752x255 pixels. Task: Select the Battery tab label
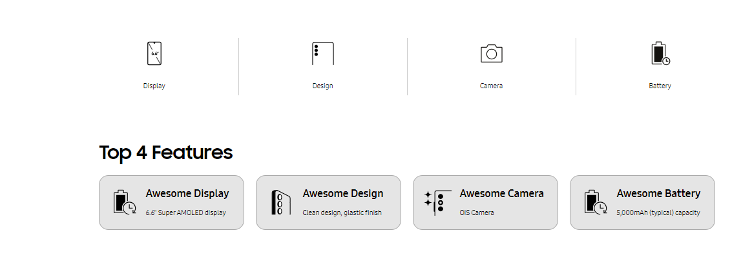(x=660, y=86)
